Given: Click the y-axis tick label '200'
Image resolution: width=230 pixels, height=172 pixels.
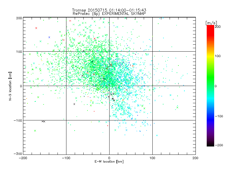Looking at the screenshot, I should tap(19, 18).
